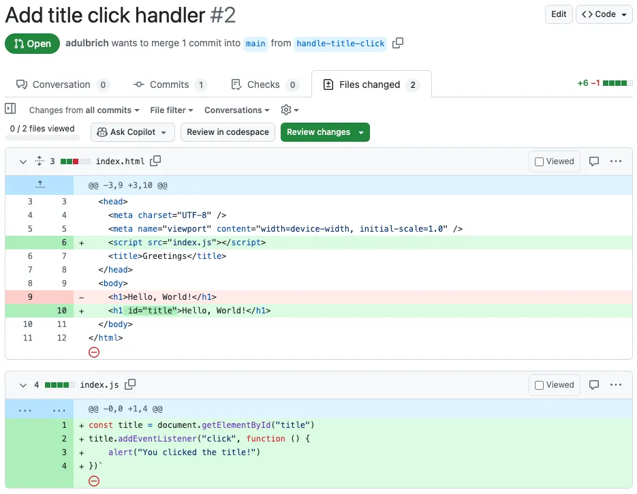The image size is (637, 494).
Task: Click the meta viewport line
Action: point(319,229)
